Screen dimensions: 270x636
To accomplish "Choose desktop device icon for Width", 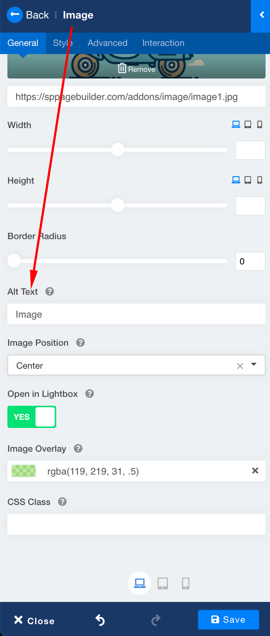I will [236, 125].
